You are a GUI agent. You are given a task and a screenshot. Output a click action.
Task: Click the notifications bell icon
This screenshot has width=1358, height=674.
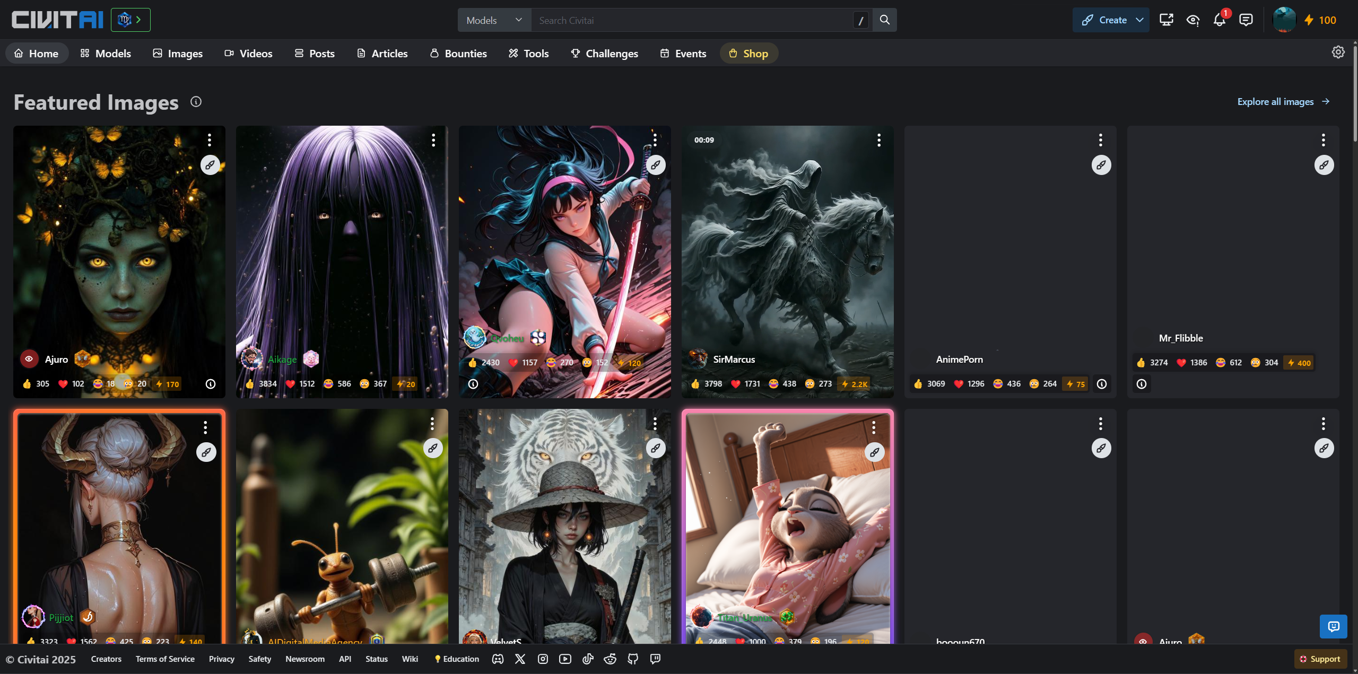tap(1219, 20)
